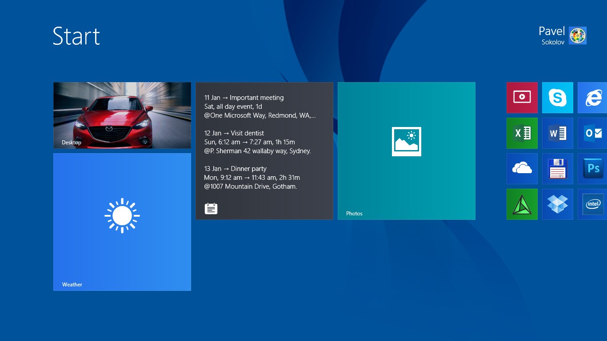Launch Excel from the Start screen
This screenshot has width=607, height=341.
click(x=522, y=133)
